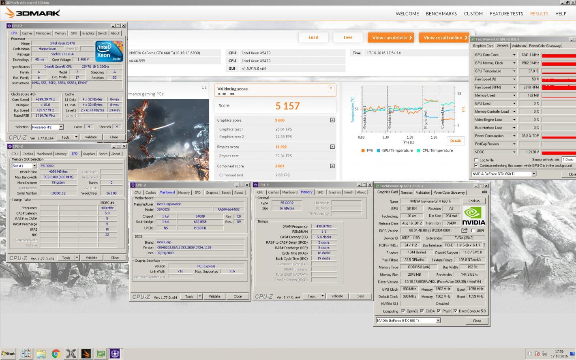
Task: Click the Sensor refresh rate field
Action: (568, 160)
